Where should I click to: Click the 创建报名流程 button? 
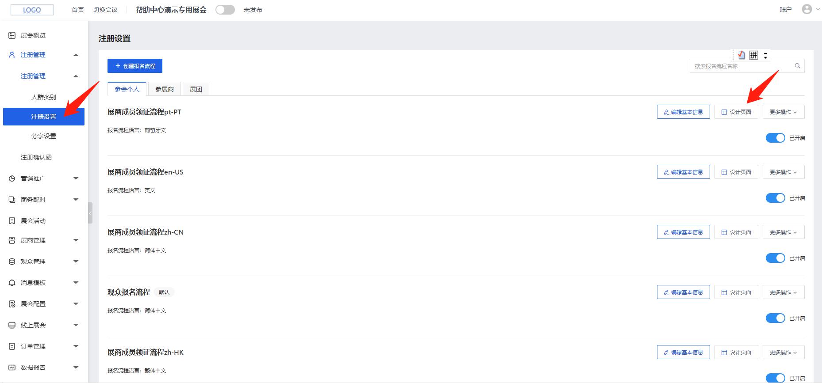click(x=135, y=66)
